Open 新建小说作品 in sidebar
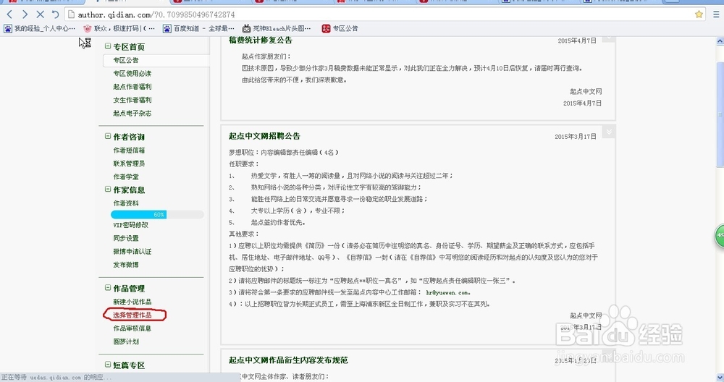724x382 pixels. coord(132,302)
